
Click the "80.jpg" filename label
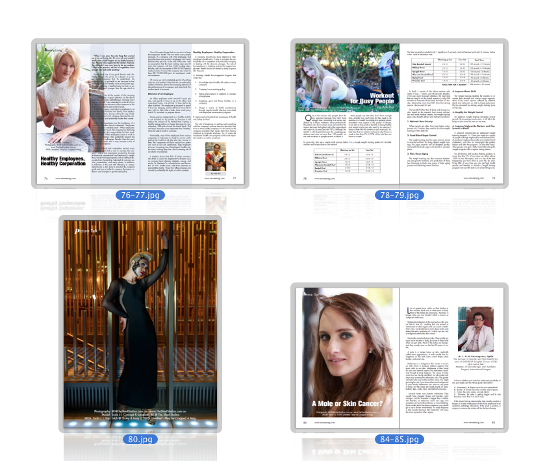point(140,439)
